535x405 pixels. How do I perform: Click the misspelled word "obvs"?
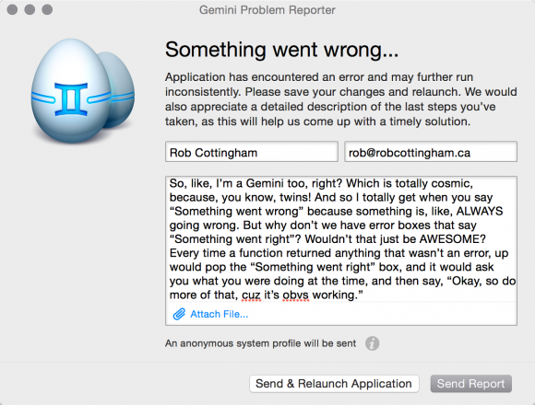295,295
